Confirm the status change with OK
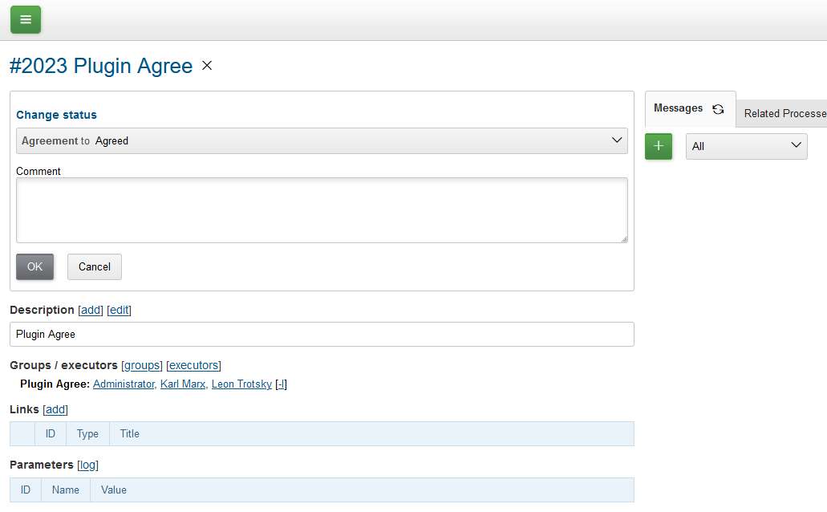Screen dimensions: 827x512 pyautogui.click(x=34, y=266)
